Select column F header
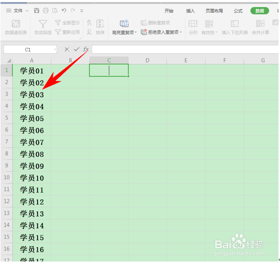The height and width of the screenshot is (263, 280). 224,60
